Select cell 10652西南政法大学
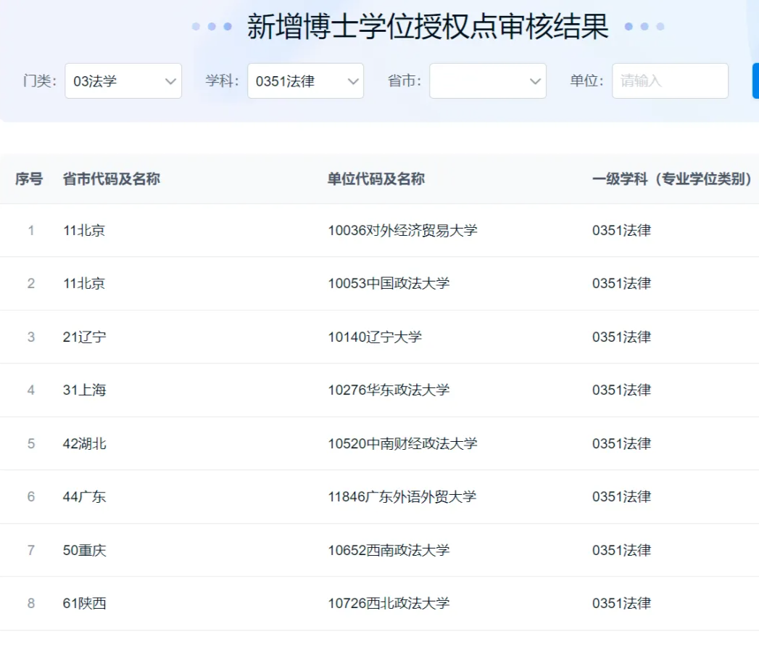759x645 pixels. point(389,550)
